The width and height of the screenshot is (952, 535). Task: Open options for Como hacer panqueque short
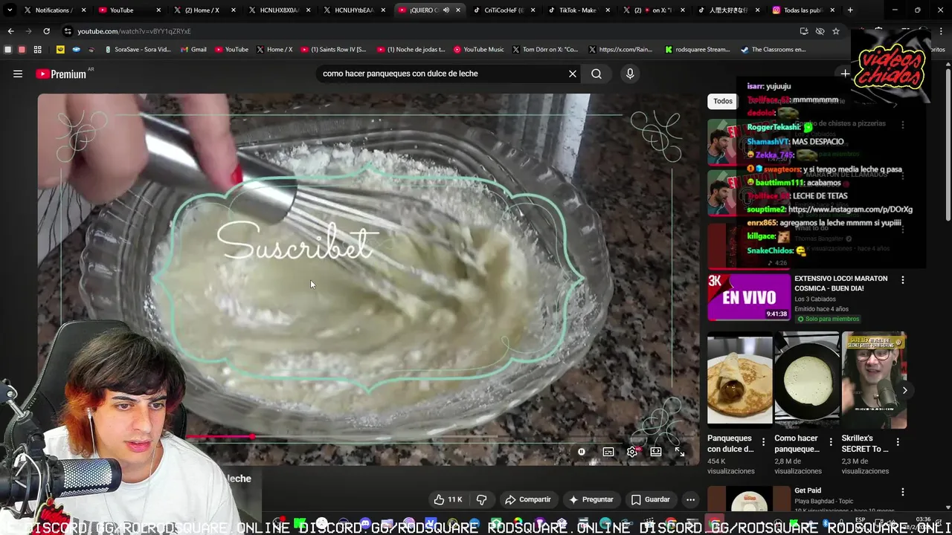coord(830,442)
